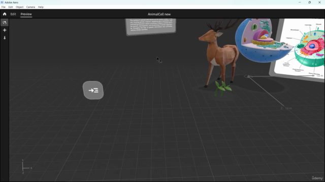Select the orbit camera tool in left sidebar
325x182 pixels.
tap(5, 22)
